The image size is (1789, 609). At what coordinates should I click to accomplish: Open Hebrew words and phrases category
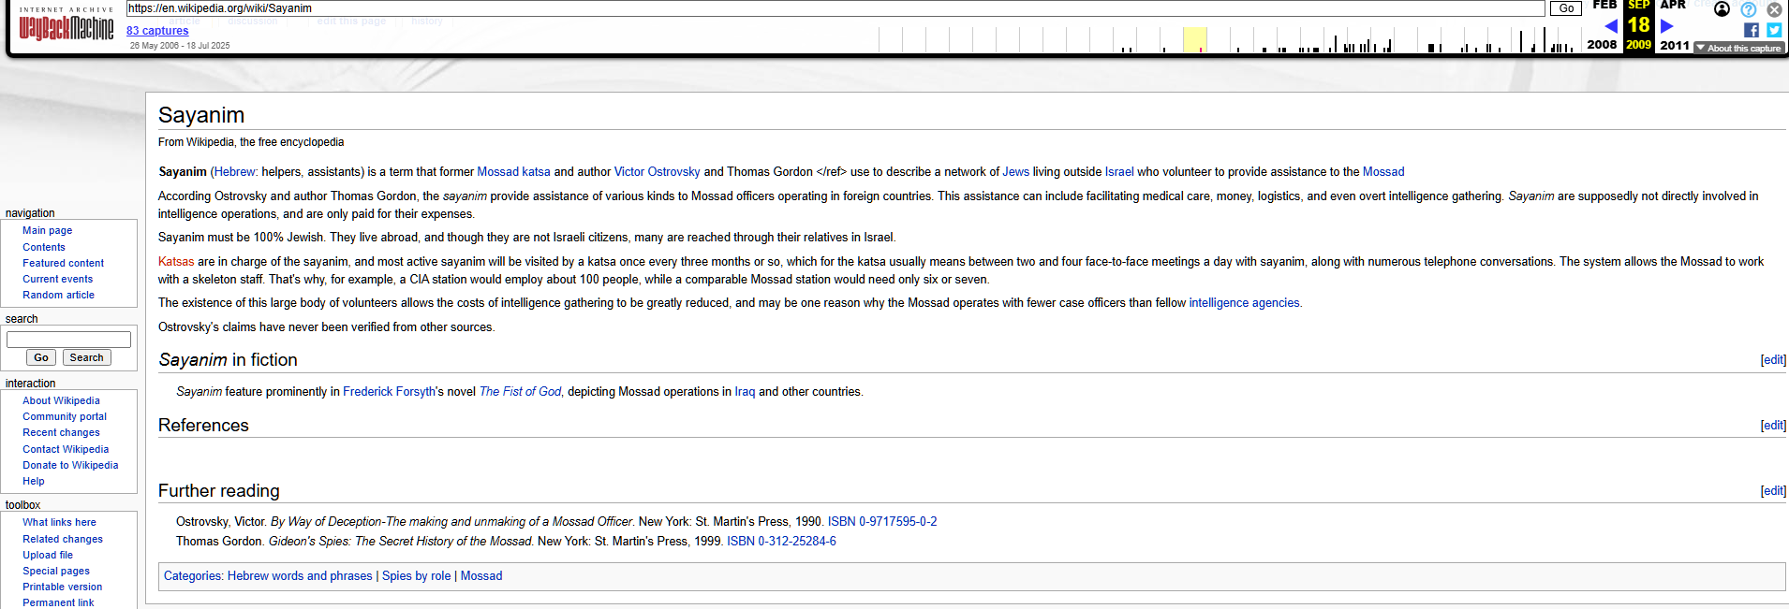[x=300, y=576]
